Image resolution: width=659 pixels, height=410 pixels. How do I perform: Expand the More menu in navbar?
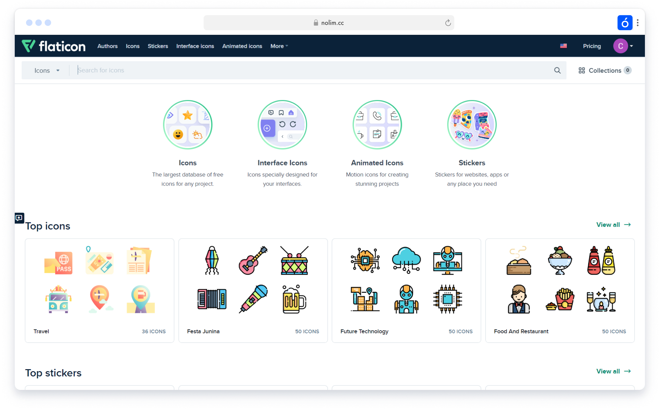tap(279, 46)
